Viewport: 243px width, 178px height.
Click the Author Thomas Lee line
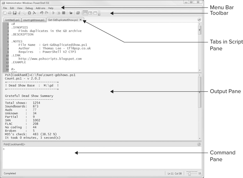pyautogui.click(x=55, y=48)
